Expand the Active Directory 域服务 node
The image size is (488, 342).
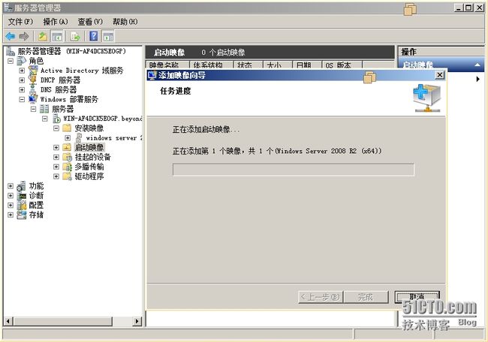click(x=22, y=70)
